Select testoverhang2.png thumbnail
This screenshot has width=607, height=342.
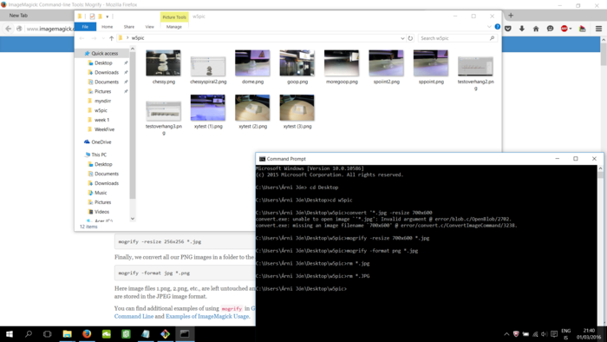tap(475, 66)
